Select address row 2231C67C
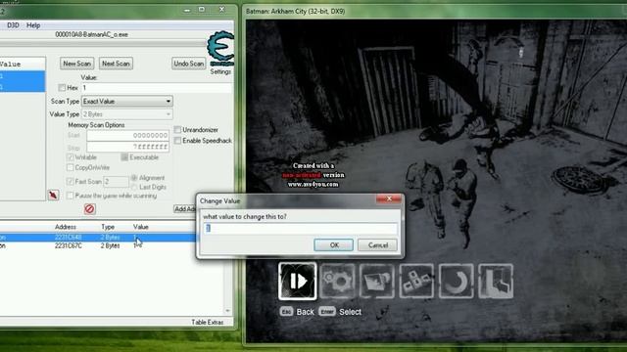The width and height of the screenshot is (627, 352). coord(98,245)
